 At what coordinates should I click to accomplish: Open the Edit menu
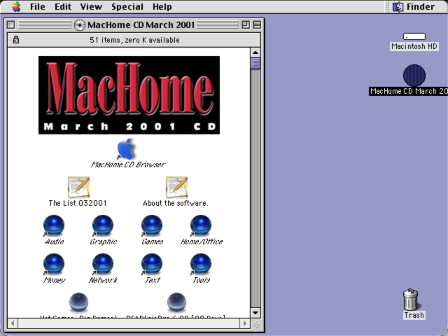pos(63,6)
